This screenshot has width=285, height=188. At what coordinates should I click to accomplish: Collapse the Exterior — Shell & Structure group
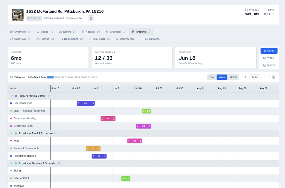click(x=12, y=133)
